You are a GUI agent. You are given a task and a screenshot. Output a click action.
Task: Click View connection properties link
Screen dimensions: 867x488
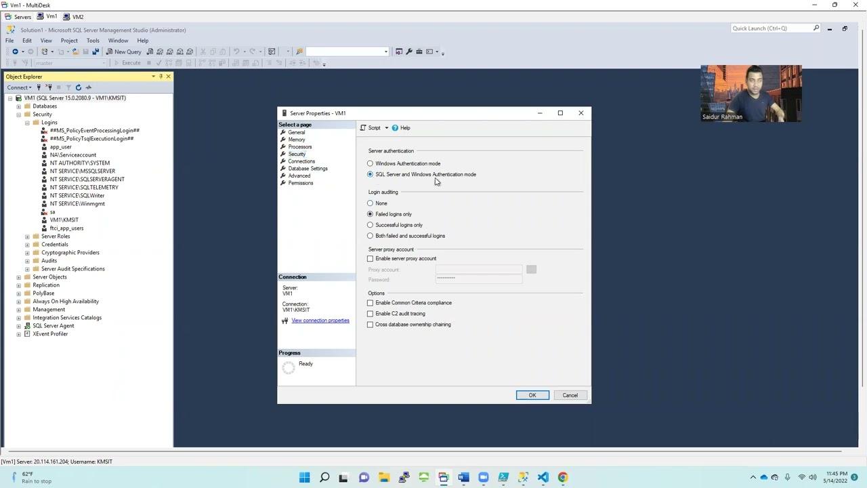click(320, 321)
